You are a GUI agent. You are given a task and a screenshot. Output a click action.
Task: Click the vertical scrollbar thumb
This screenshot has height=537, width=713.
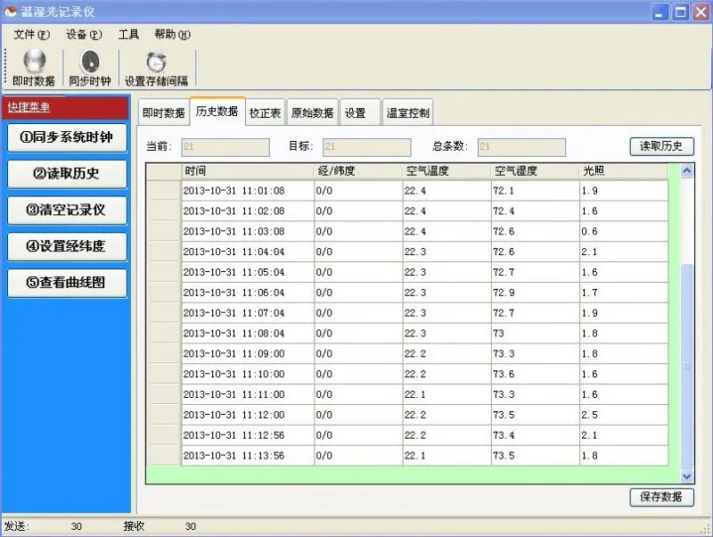point(686,366)
